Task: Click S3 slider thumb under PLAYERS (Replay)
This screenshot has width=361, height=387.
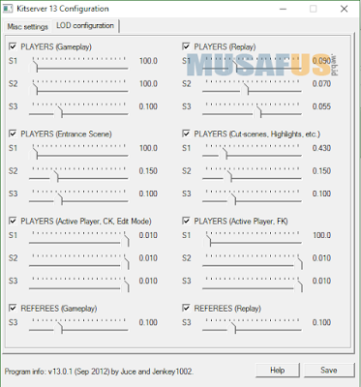Action: [257, 112]
